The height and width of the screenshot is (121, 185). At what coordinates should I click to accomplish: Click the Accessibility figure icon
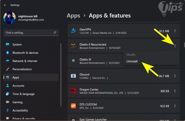pyautogui.click(x=8, y=110)
